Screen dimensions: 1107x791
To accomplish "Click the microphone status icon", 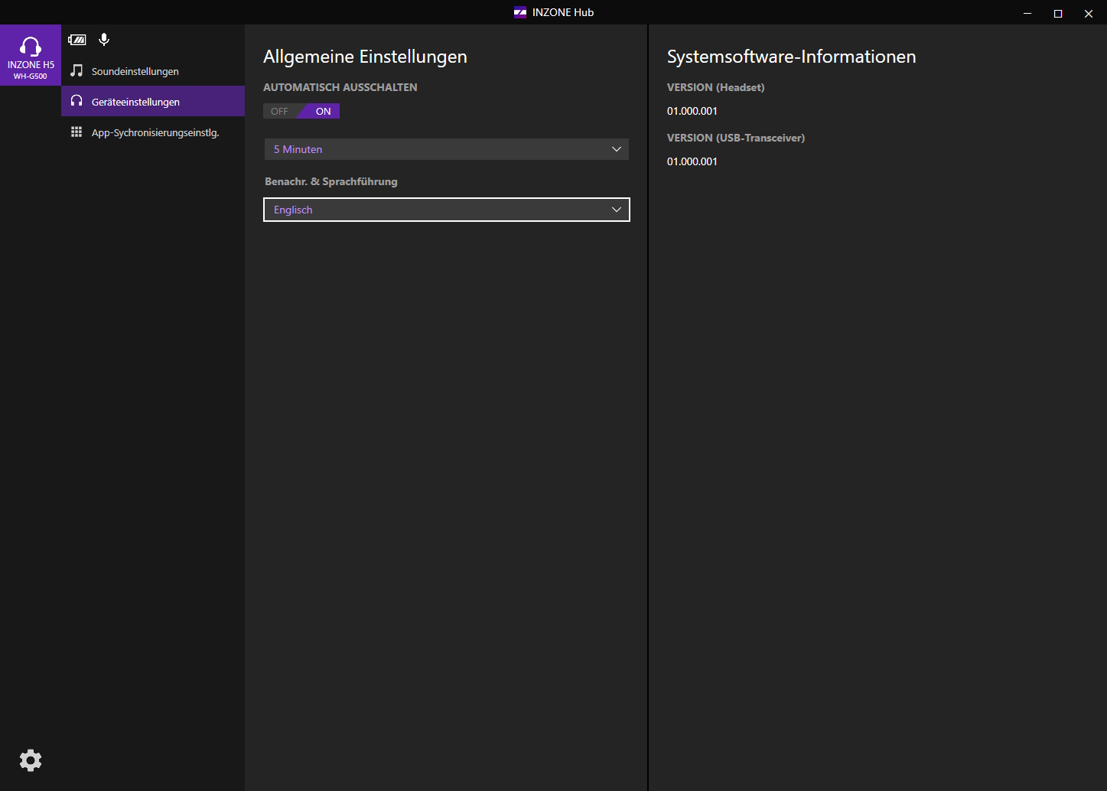I will (x=104, y=40).
